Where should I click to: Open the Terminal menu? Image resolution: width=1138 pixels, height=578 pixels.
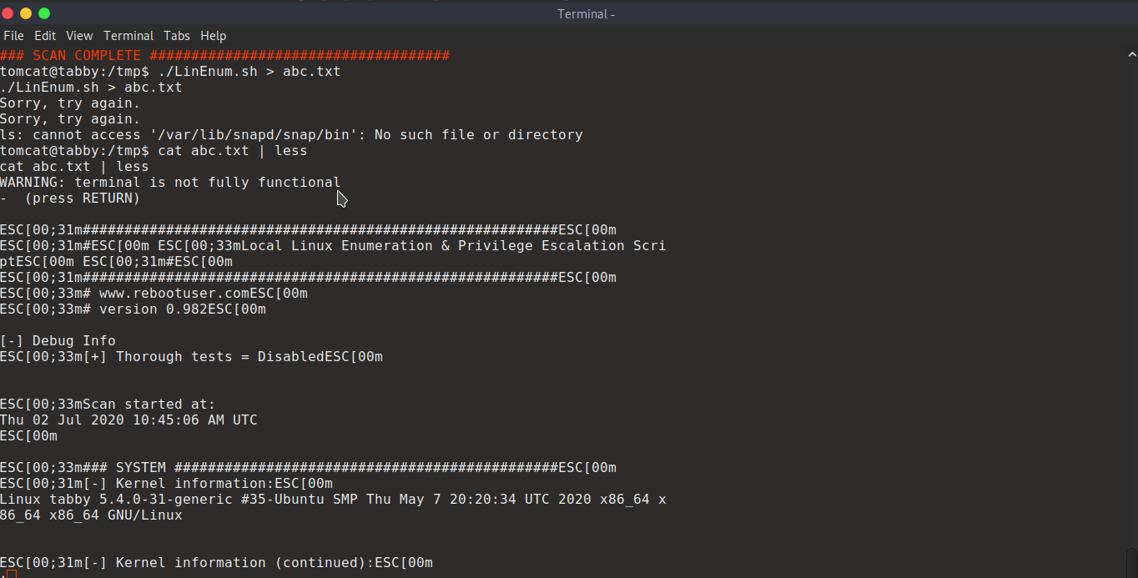click(128, 36)
